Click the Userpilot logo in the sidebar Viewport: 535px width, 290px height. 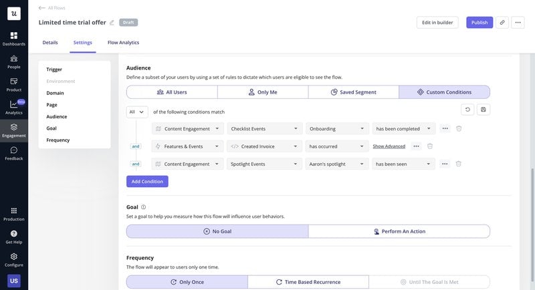[x=14, y=13]
